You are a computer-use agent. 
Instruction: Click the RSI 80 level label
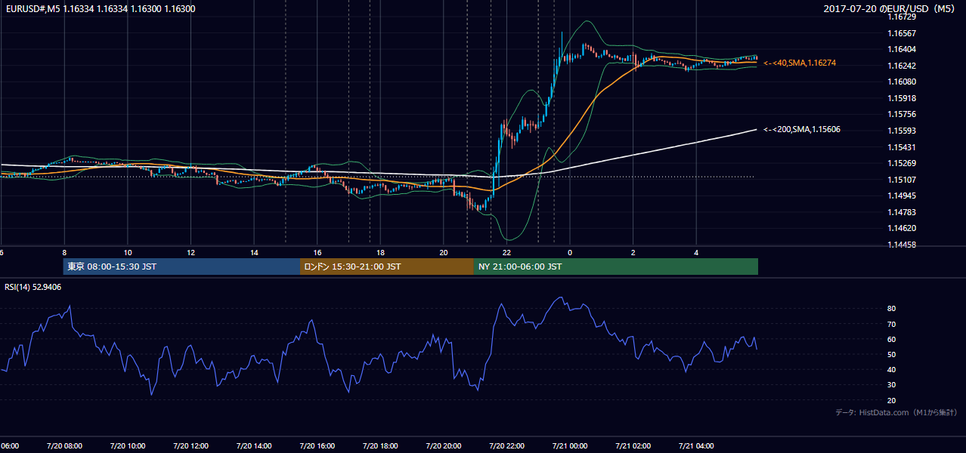pos(892,309)
